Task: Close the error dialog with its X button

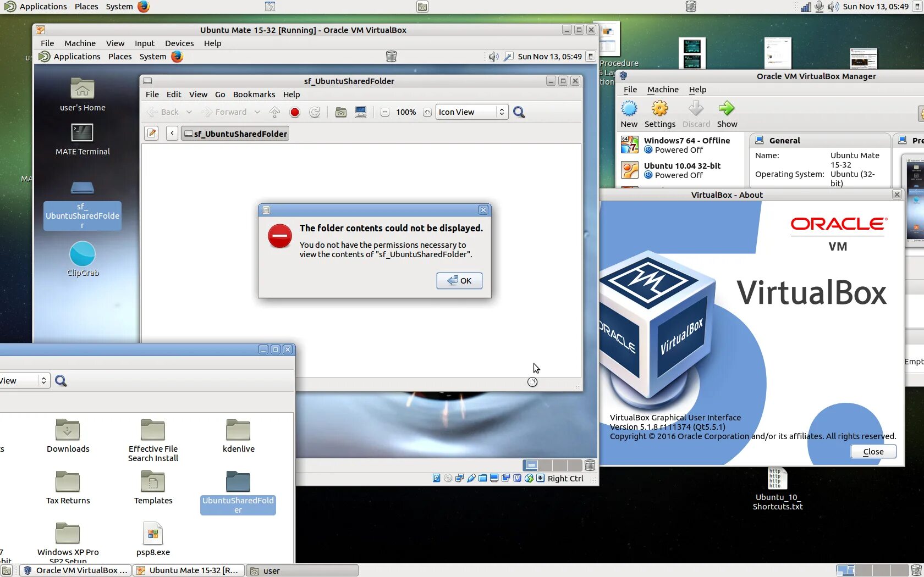Action: 483,210
